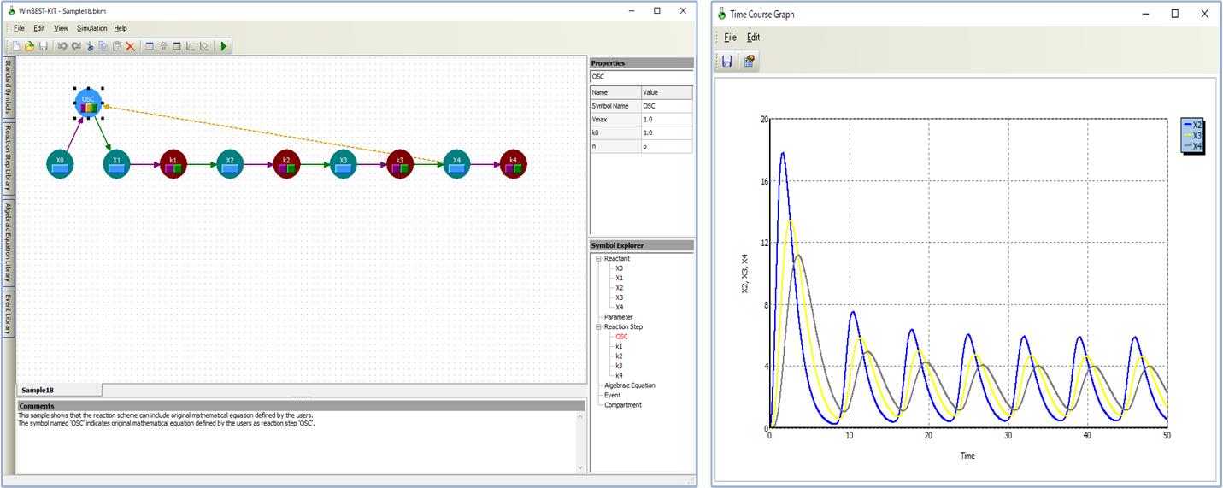The height and width of the screenshot is (488, 1223).
Task: Select Parameter in Symbol Explorer
Action: pos(619,317)
